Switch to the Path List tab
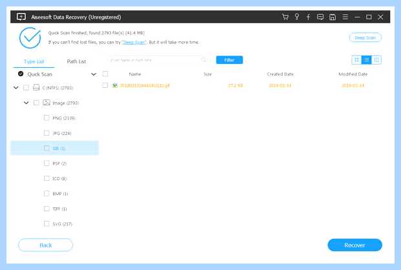Screen dimensions: 401x270 tap(76, 61)
